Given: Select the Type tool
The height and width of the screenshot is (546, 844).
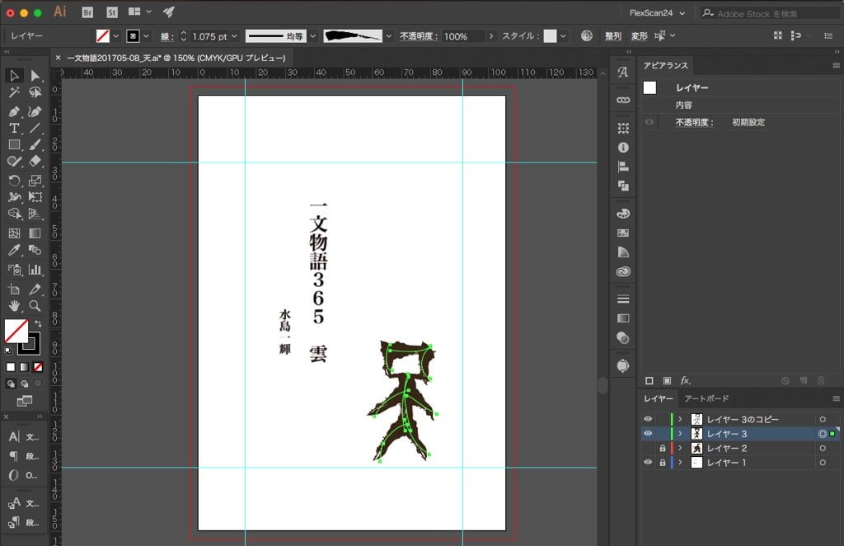Looking at the screenshot, I should point(14,128).
